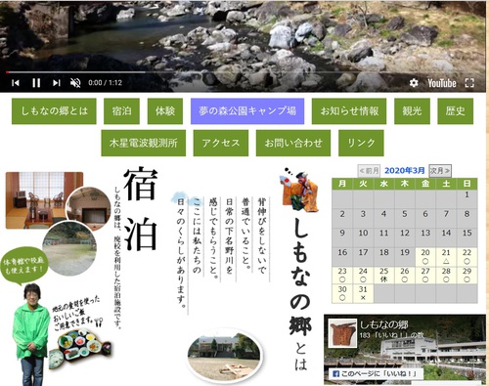The width and height of the screenshot is (489, 386).
Task: Open 体験 menu item
Action: point(165,111)
